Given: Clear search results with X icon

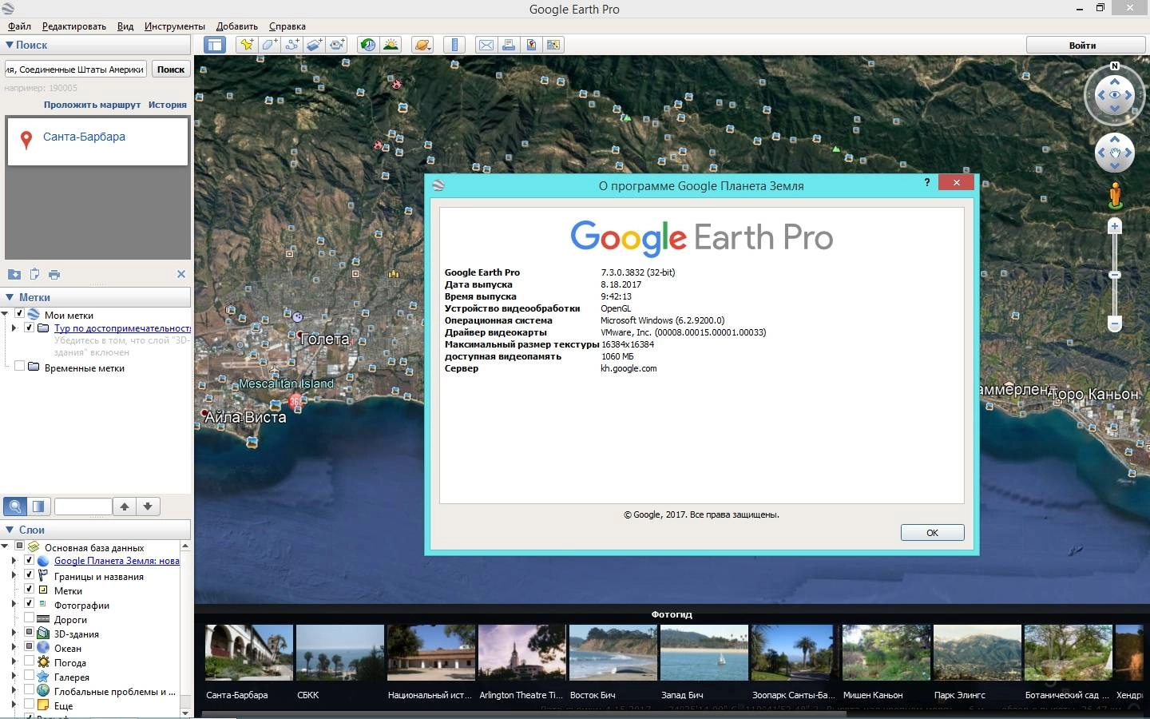Looking at the screenshot, I should [x=181, y=274].
